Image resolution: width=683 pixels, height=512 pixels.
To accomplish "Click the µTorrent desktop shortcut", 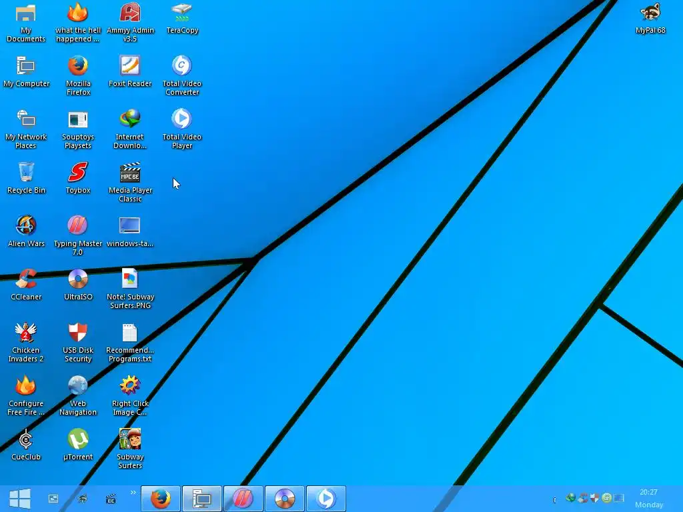I will pyautogui.click(x=78, y=445).
